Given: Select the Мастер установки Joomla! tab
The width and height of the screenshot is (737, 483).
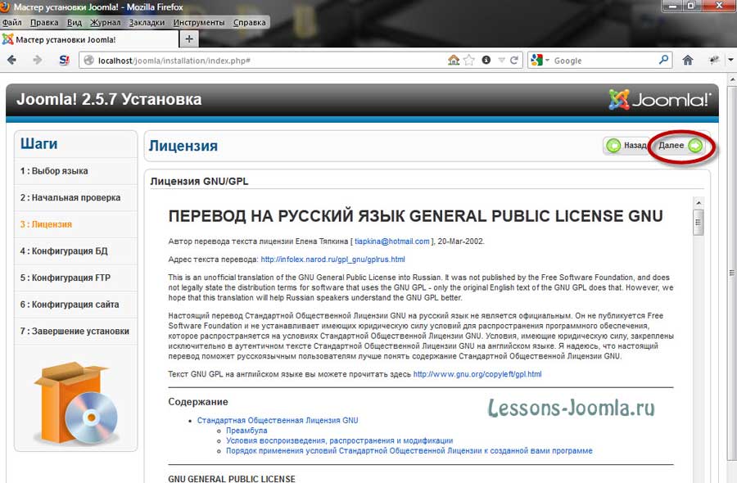Looking at the screenshot, I should pyautogui.click(x=89, y=39).
